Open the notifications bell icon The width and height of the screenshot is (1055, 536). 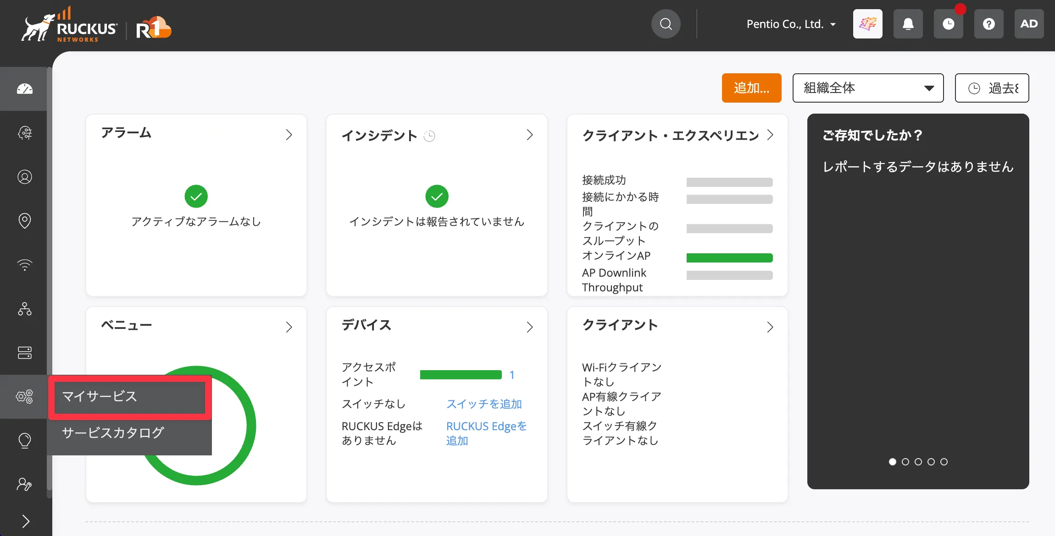click(x=908, y=24)
